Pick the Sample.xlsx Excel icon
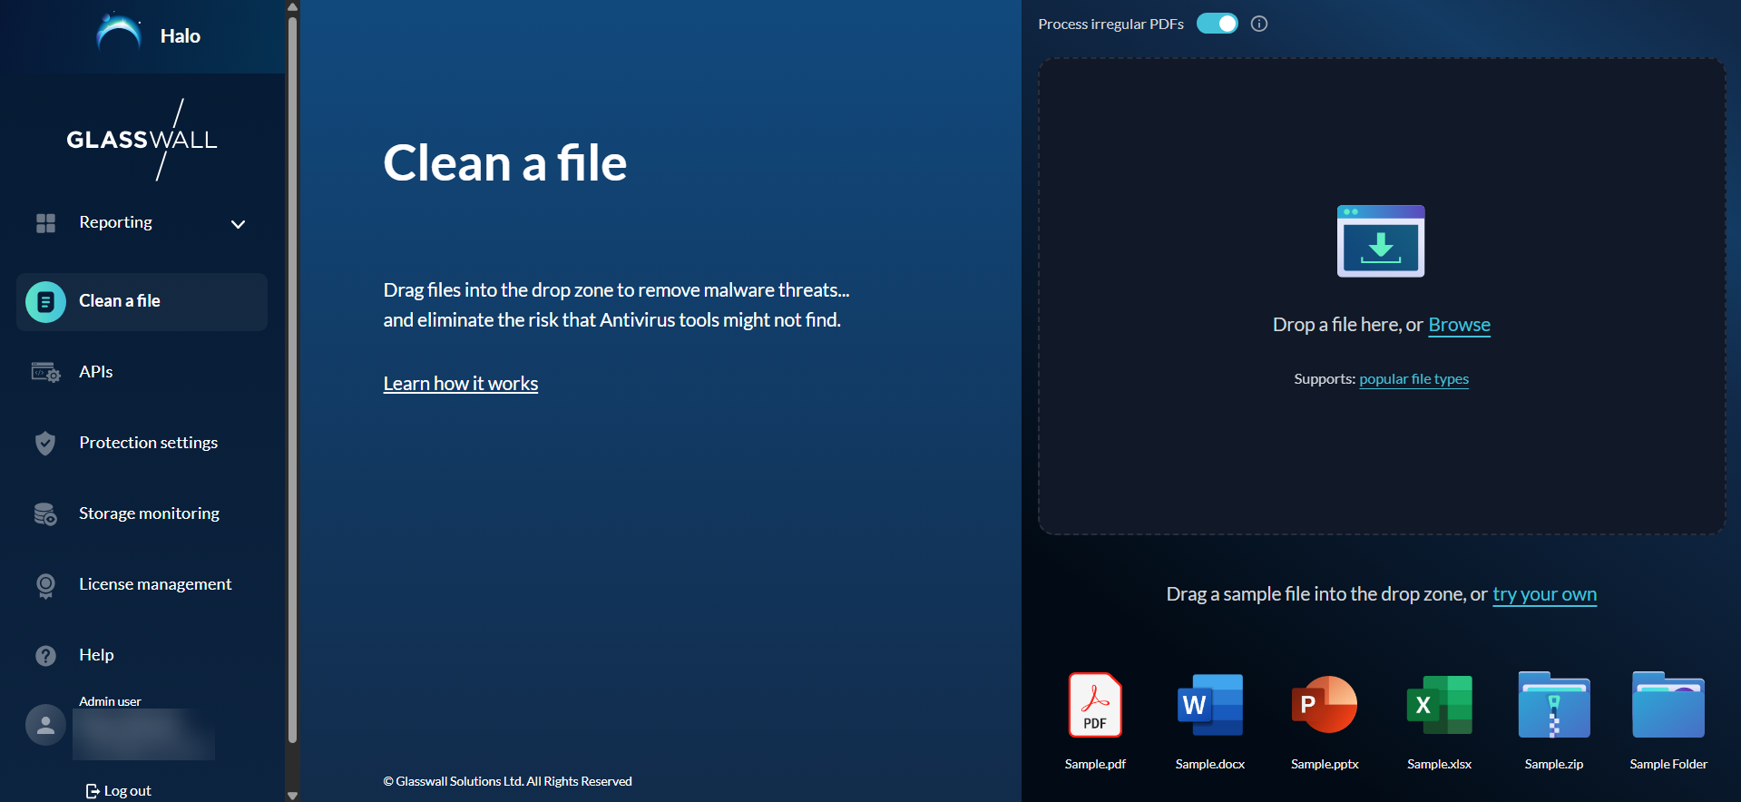 [1439, 705]
